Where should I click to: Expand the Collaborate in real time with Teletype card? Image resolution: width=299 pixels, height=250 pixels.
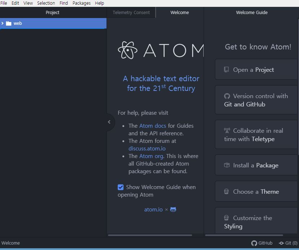coord(257,135)
